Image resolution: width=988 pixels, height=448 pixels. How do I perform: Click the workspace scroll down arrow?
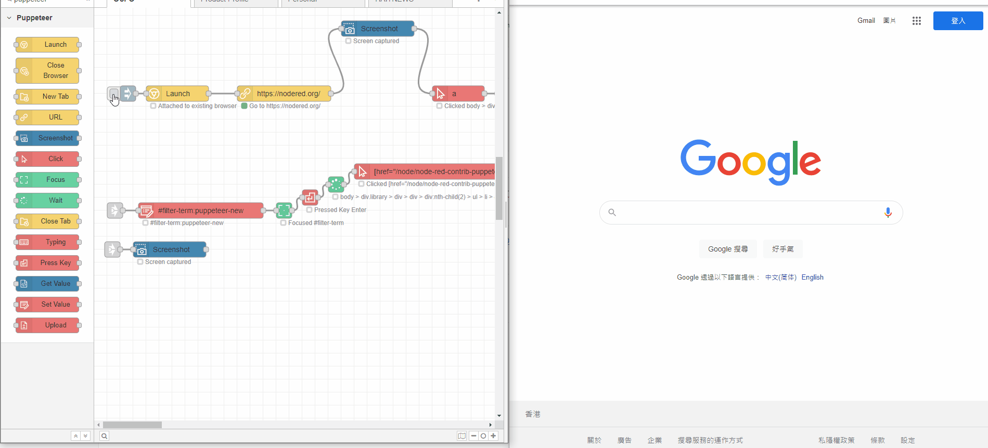click(x=499, y=416)
